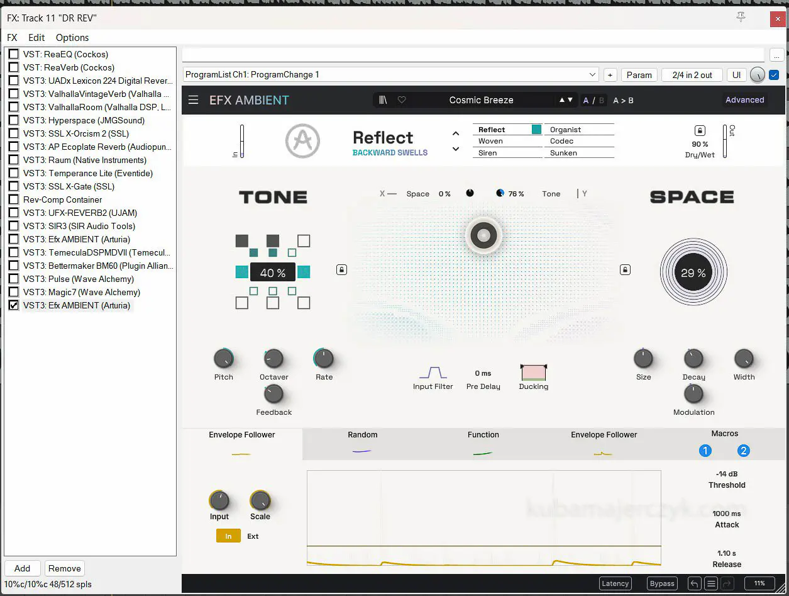Click the Dry/Wet lock icon
Screen dimensions: 789x596
(700, 131)
